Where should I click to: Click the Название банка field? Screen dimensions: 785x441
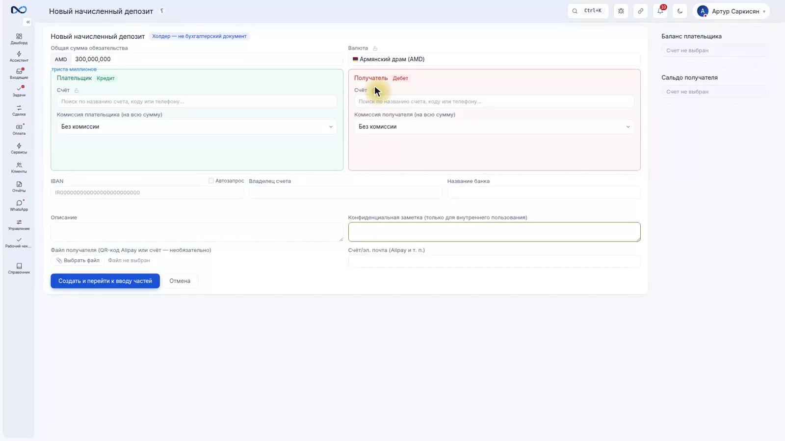544,193
